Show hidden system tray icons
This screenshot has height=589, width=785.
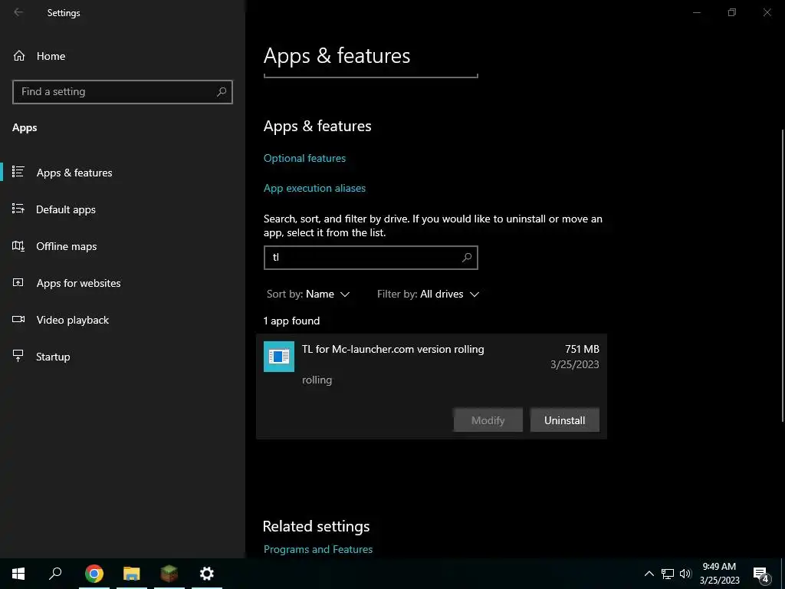(649, 574)
